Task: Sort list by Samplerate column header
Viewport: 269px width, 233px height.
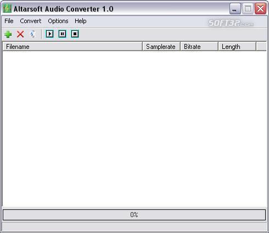Action: 161,47
